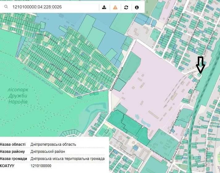Click the info circle icon
This screenshot has height=173, width=220.
pos(137,7)
